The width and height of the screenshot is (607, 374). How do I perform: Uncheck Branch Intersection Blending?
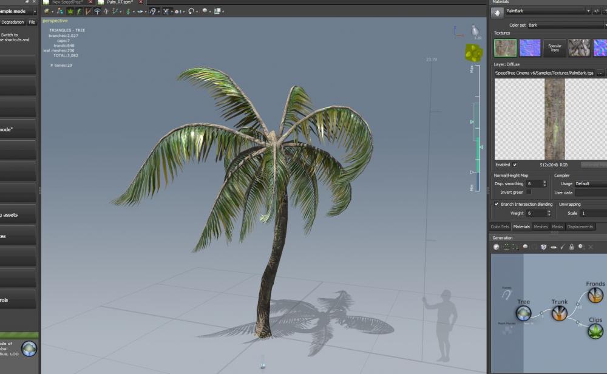(x=496, y=205)
